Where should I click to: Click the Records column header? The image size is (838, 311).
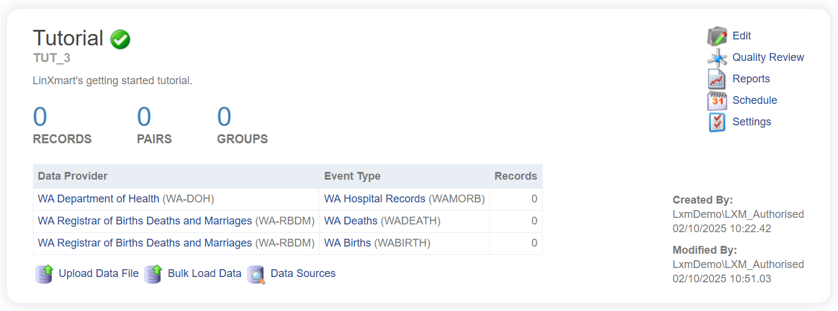tap(515, 176)
